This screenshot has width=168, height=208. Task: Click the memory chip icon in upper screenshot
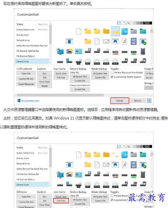coord(143,51)
